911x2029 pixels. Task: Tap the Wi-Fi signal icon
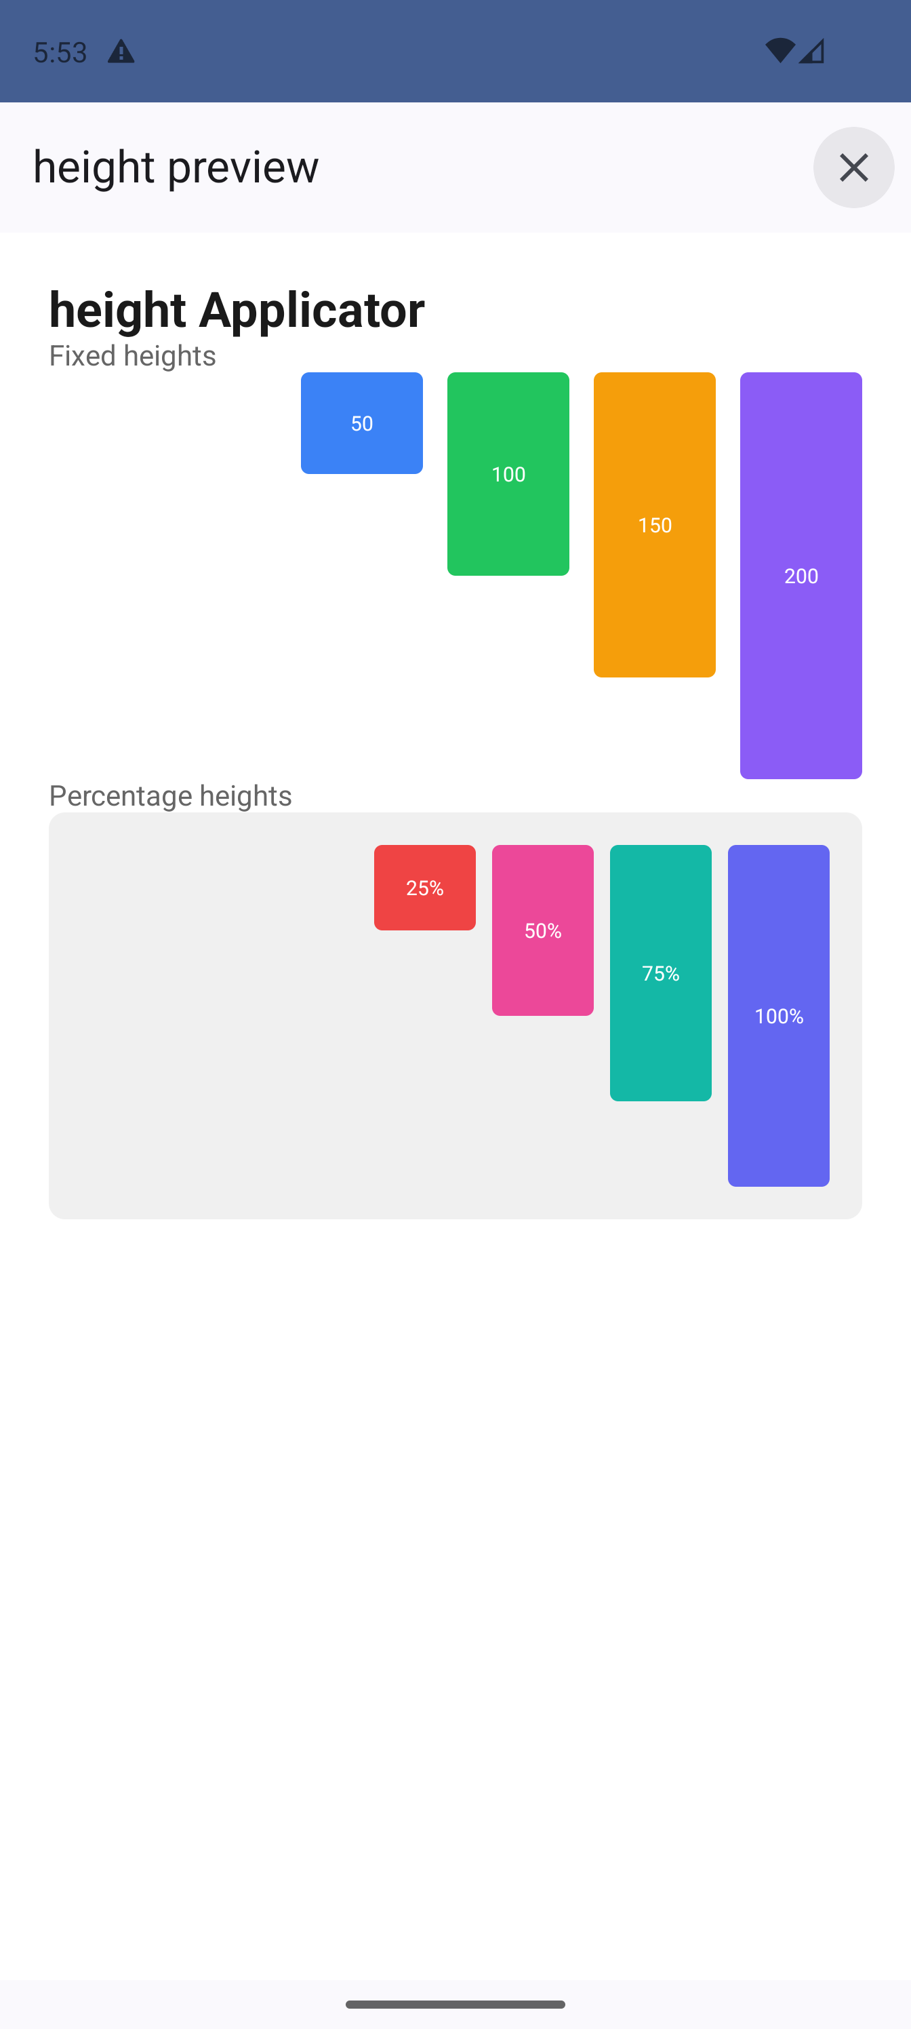tap(780, 51)
